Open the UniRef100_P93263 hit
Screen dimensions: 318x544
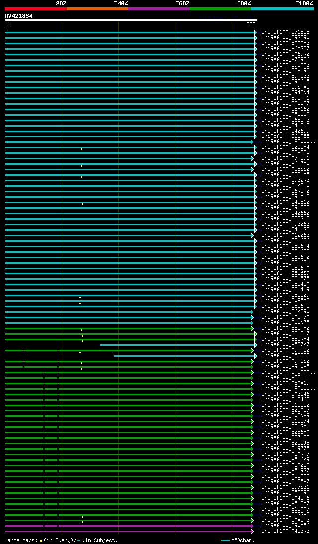[285, 224]
